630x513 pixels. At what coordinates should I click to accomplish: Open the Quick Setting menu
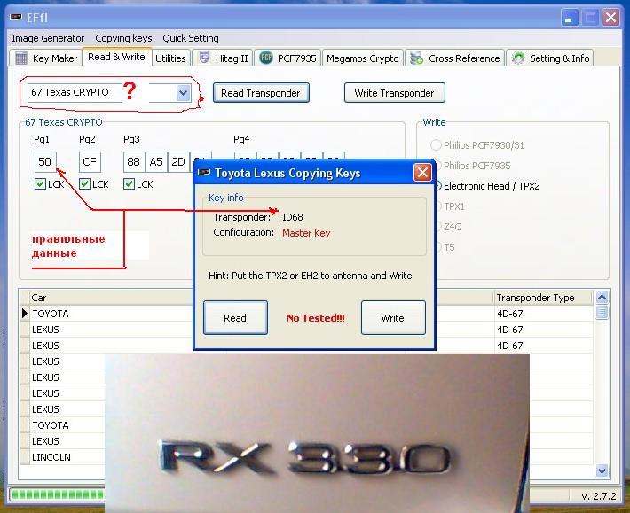pyautogui.click(x=191, y=38)
